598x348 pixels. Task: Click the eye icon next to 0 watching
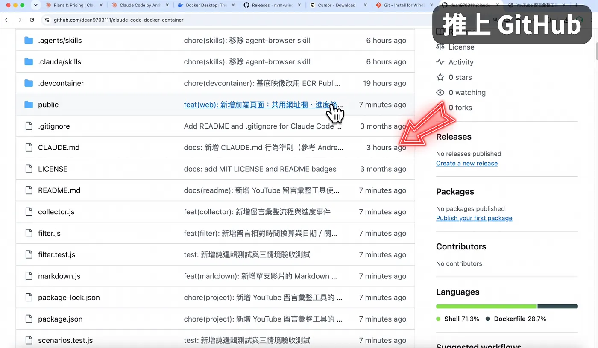click(x=440, y=92)
